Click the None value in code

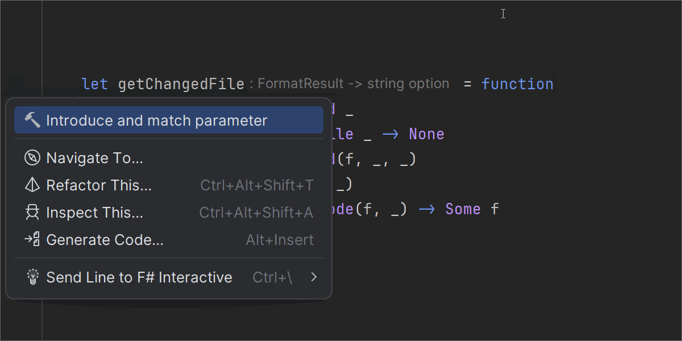click(426, 134)
